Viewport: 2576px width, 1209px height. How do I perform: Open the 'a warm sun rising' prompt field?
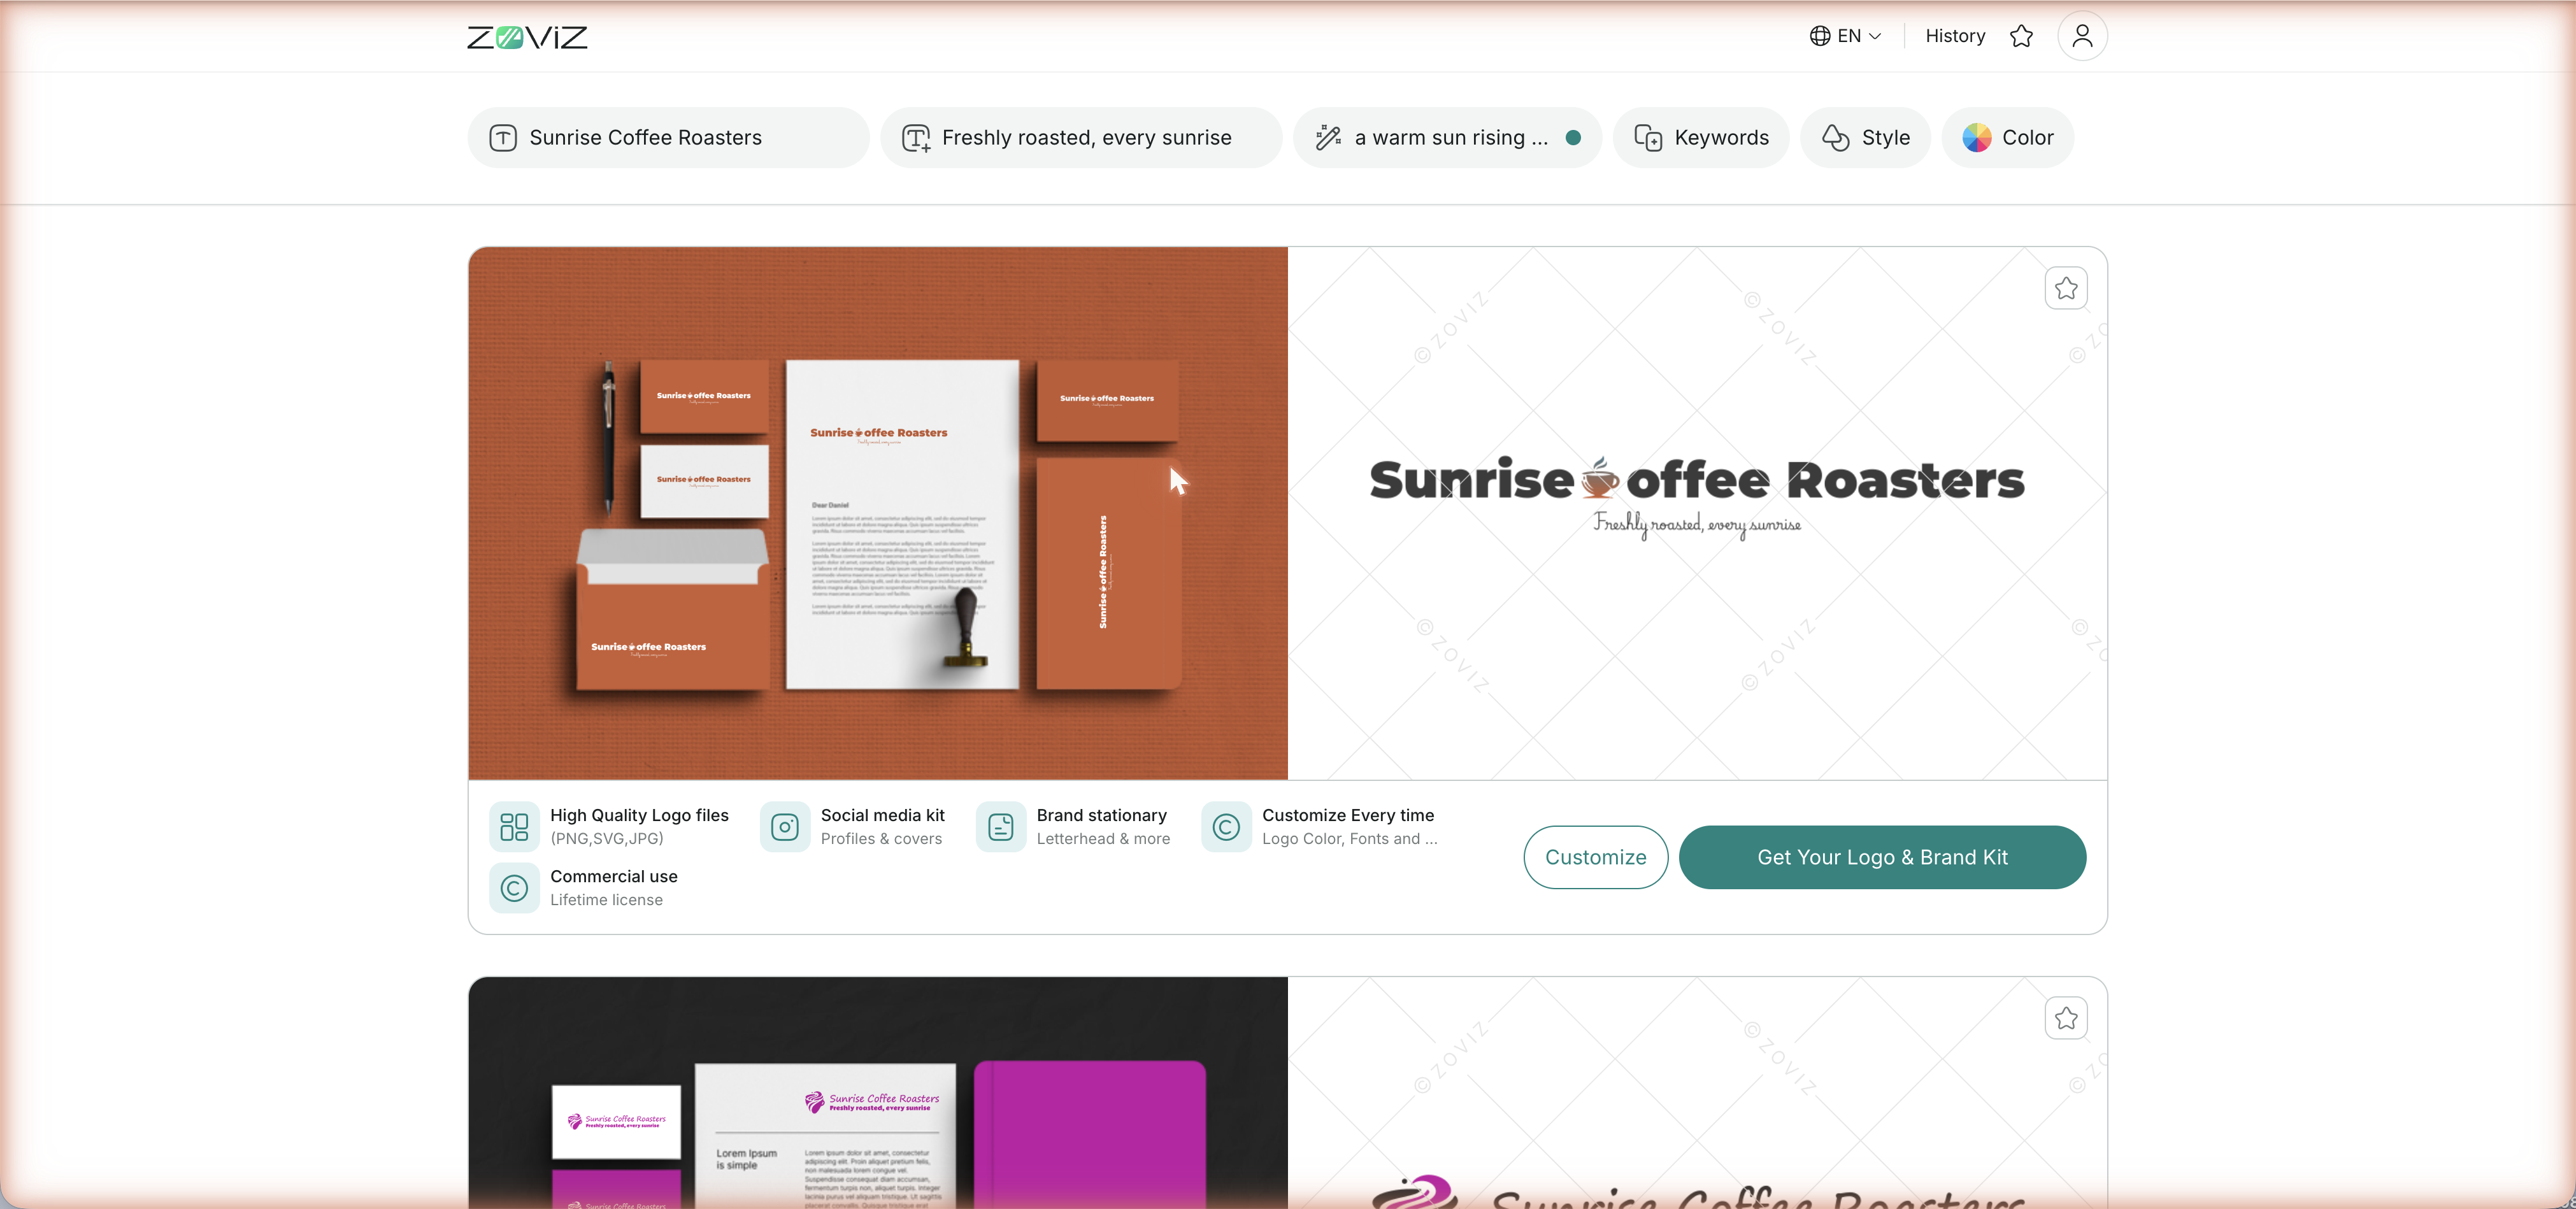[1447, 137]
